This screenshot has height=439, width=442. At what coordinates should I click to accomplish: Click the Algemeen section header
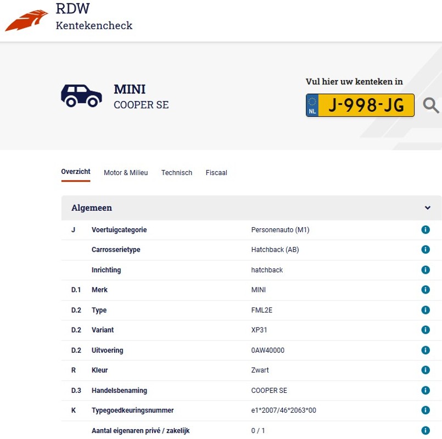coord(251,207)
